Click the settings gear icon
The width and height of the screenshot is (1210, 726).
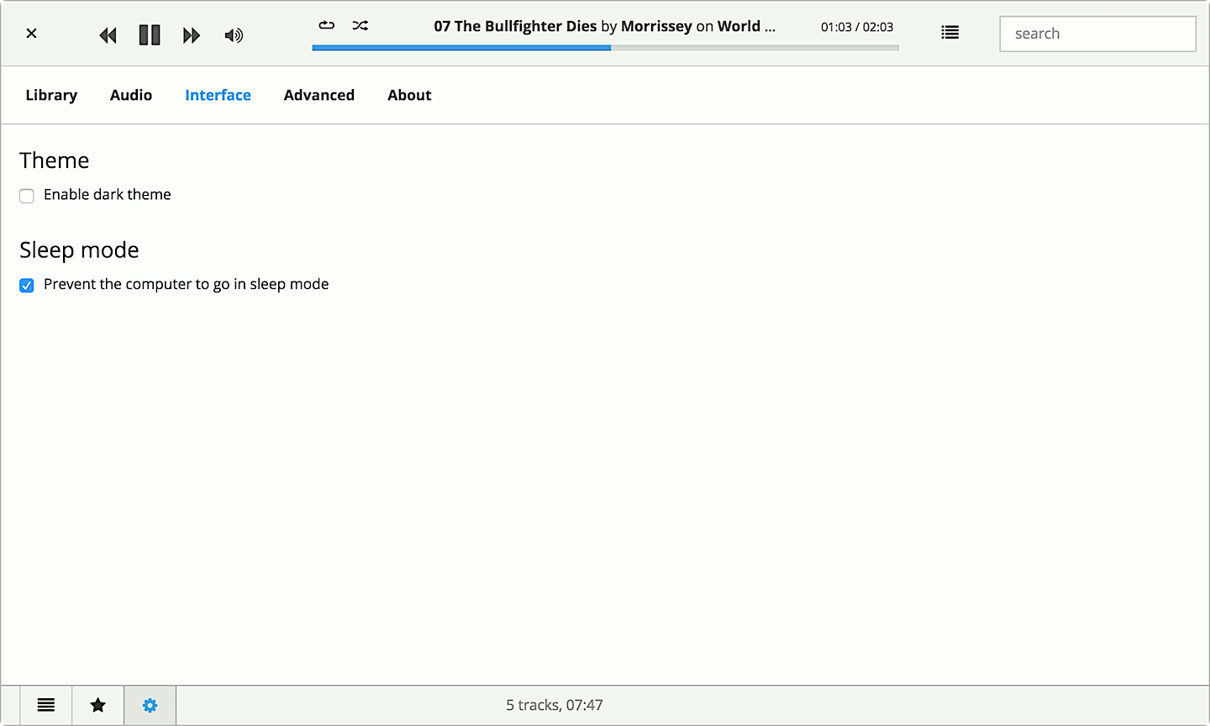click(x=150, y=705)
